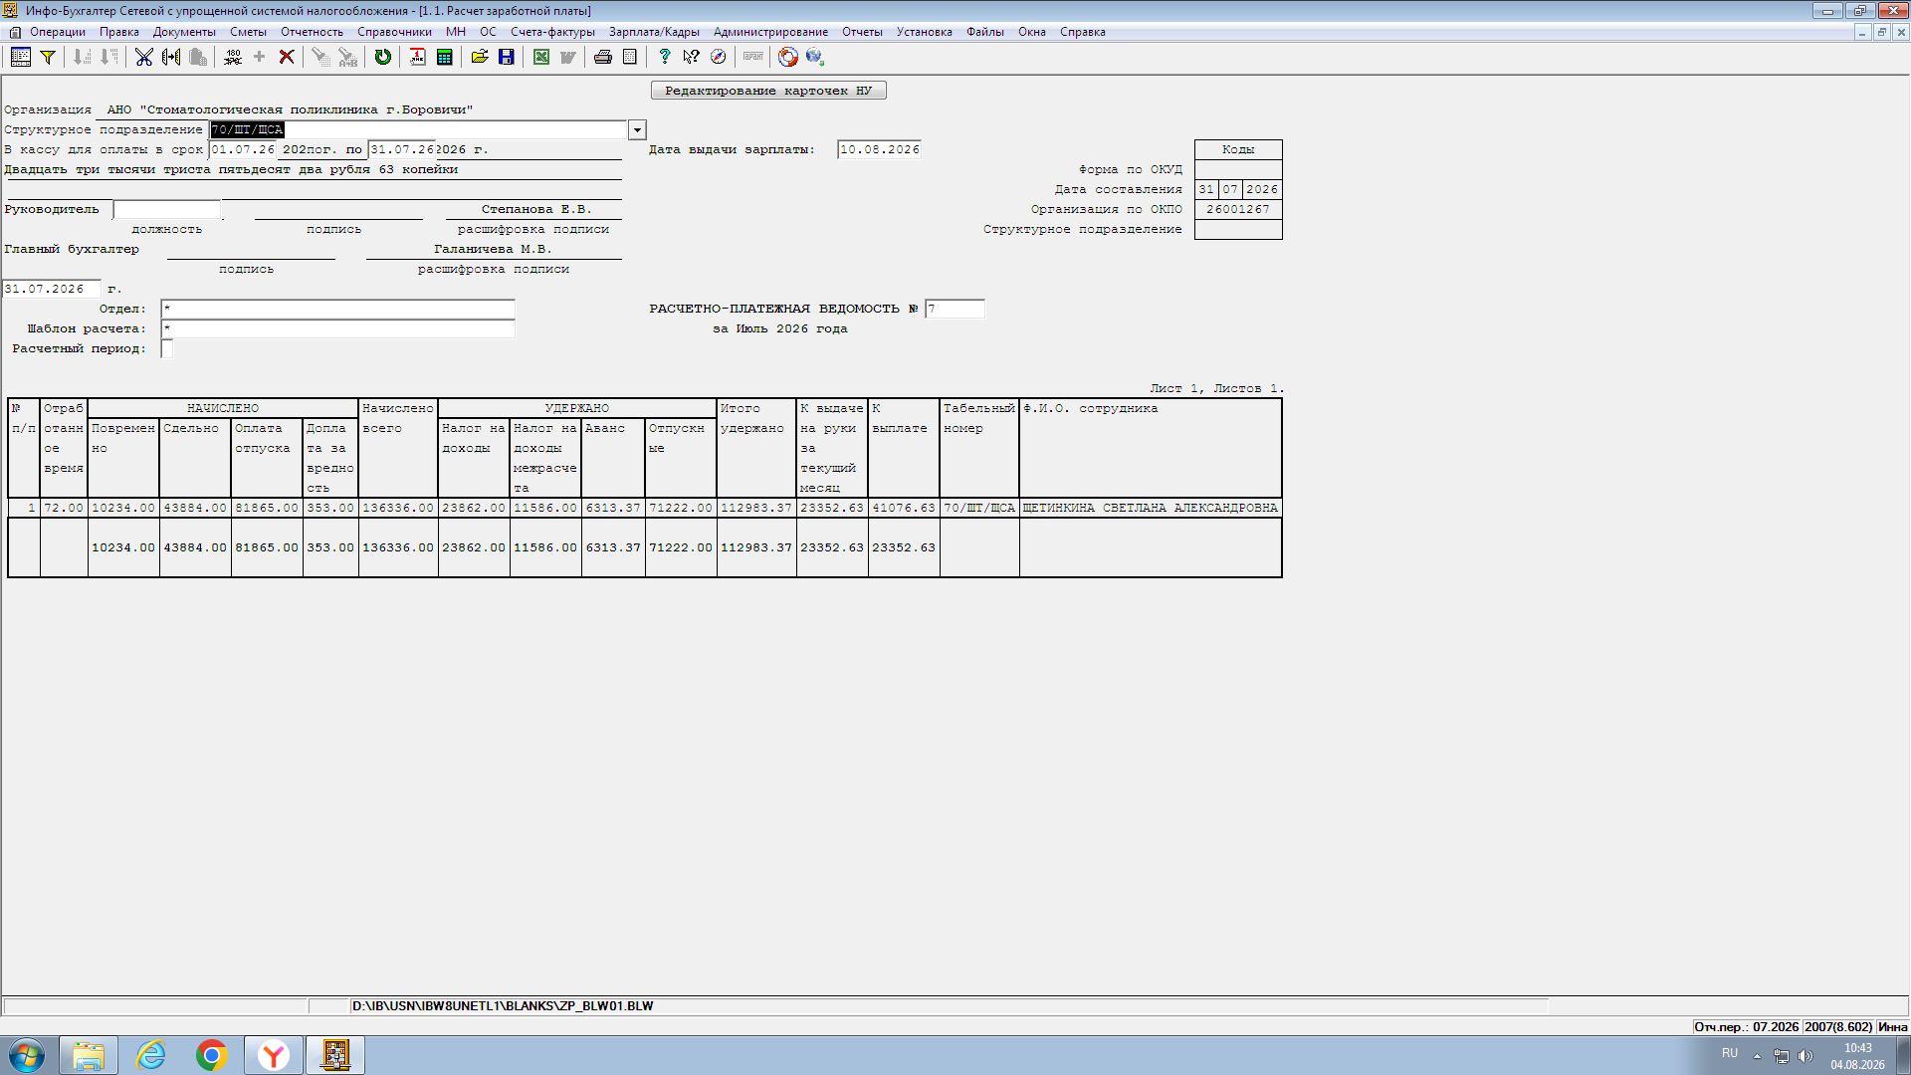Click the Структурное подразделение field 70/ШТ/ЩСА
This screenshot has width=1911, height=1075.
point(418,130)
